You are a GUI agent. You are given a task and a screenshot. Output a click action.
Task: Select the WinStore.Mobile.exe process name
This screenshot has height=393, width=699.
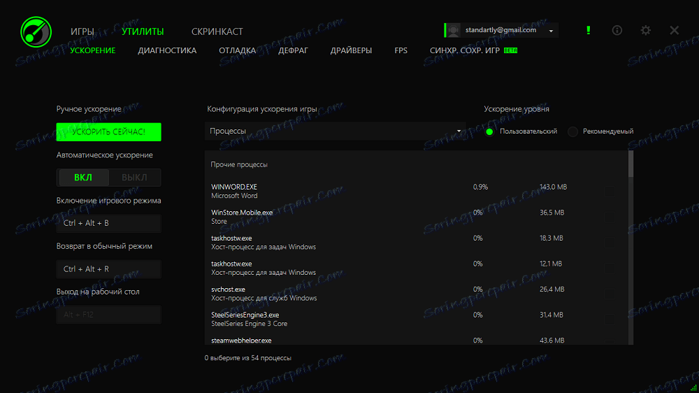click(x=242, y=213)
